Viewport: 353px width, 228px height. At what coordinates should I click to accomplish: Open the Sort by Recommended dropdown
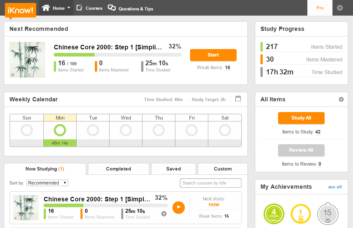pos(47,183)
